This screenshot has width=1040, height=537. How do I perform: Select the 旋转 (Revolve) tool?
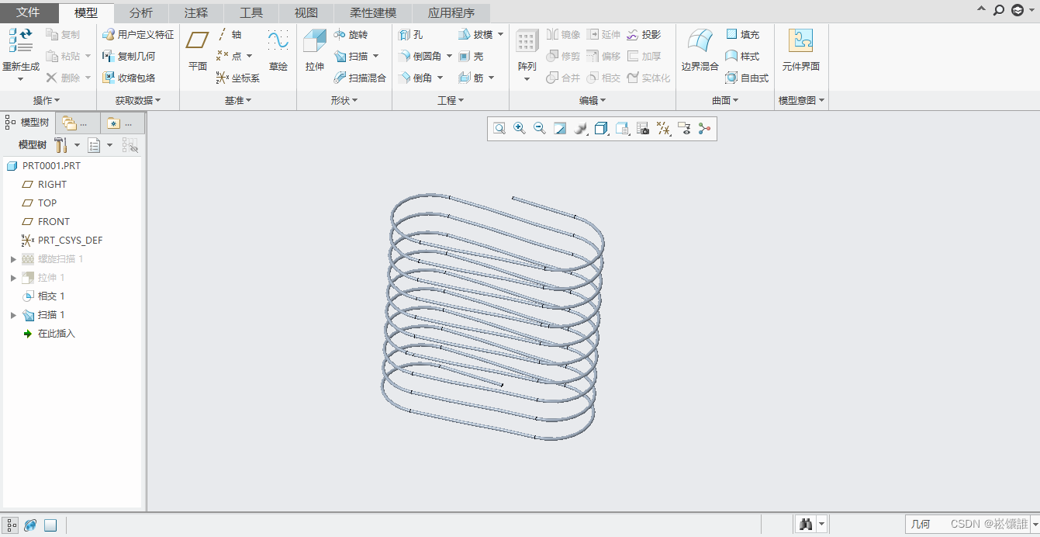click(x=351, y=35)
